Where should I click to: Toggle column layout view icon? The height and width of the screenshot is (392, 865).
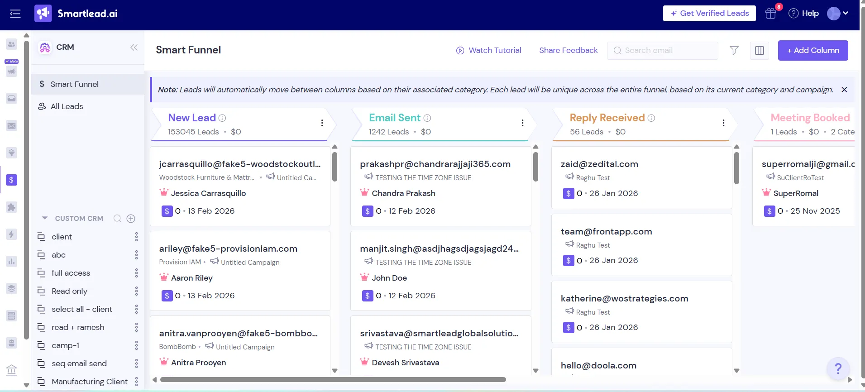coord(760,51)
